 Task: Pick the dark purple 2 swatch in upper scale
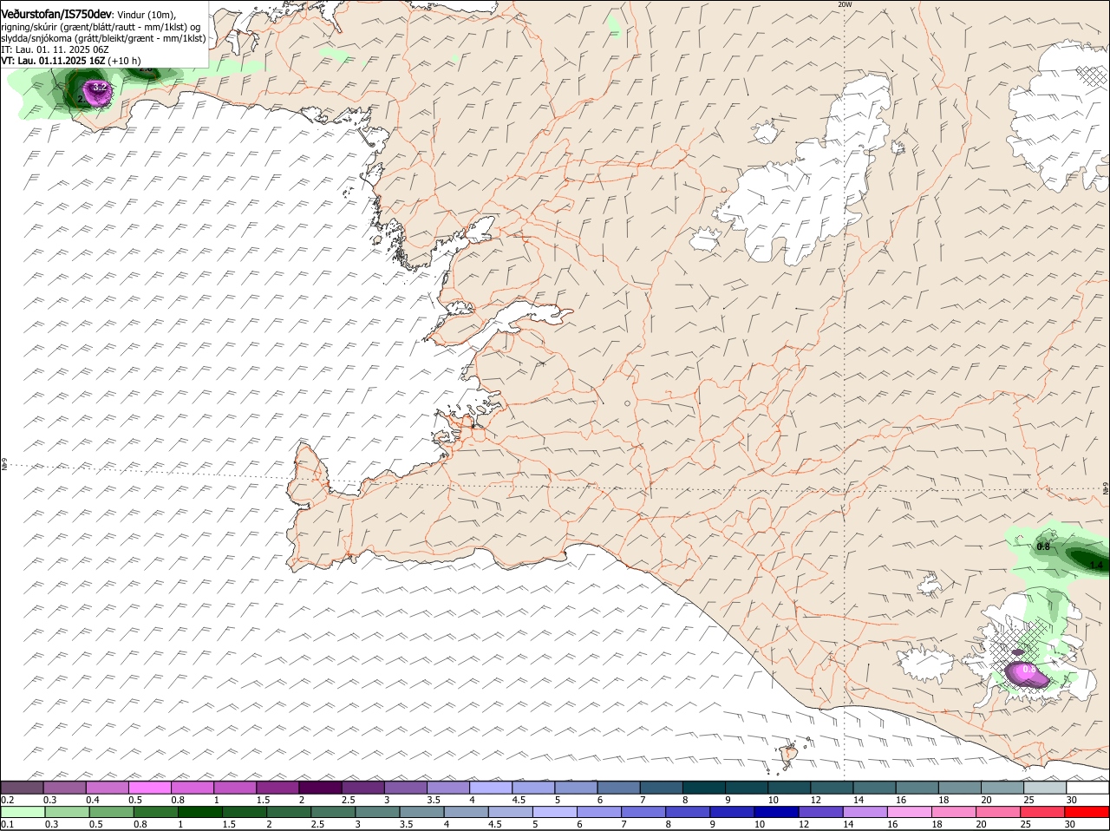tap(319, 787)
